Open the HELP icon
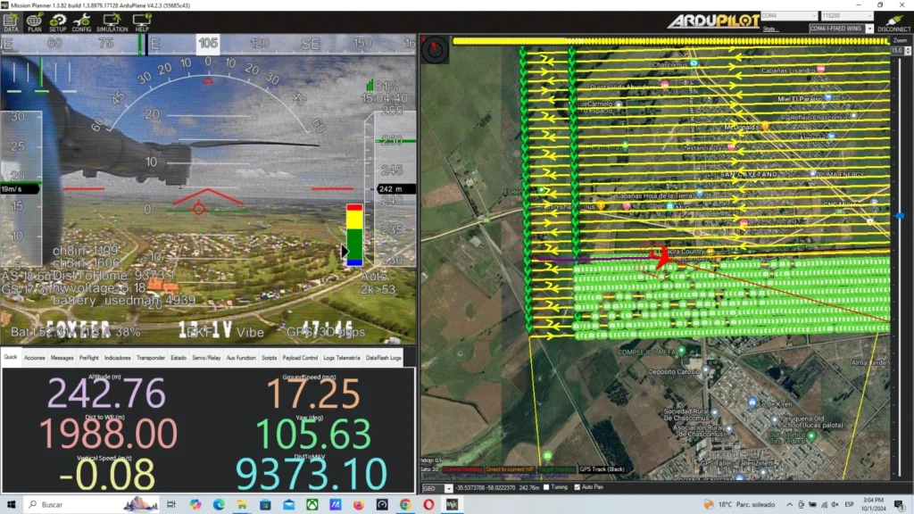This screenshot has width=914, height=514. click(x=142, y=21)
